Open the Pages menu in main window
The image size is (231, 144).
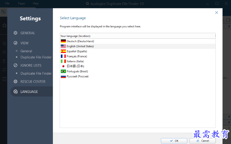tap(21, 3)
